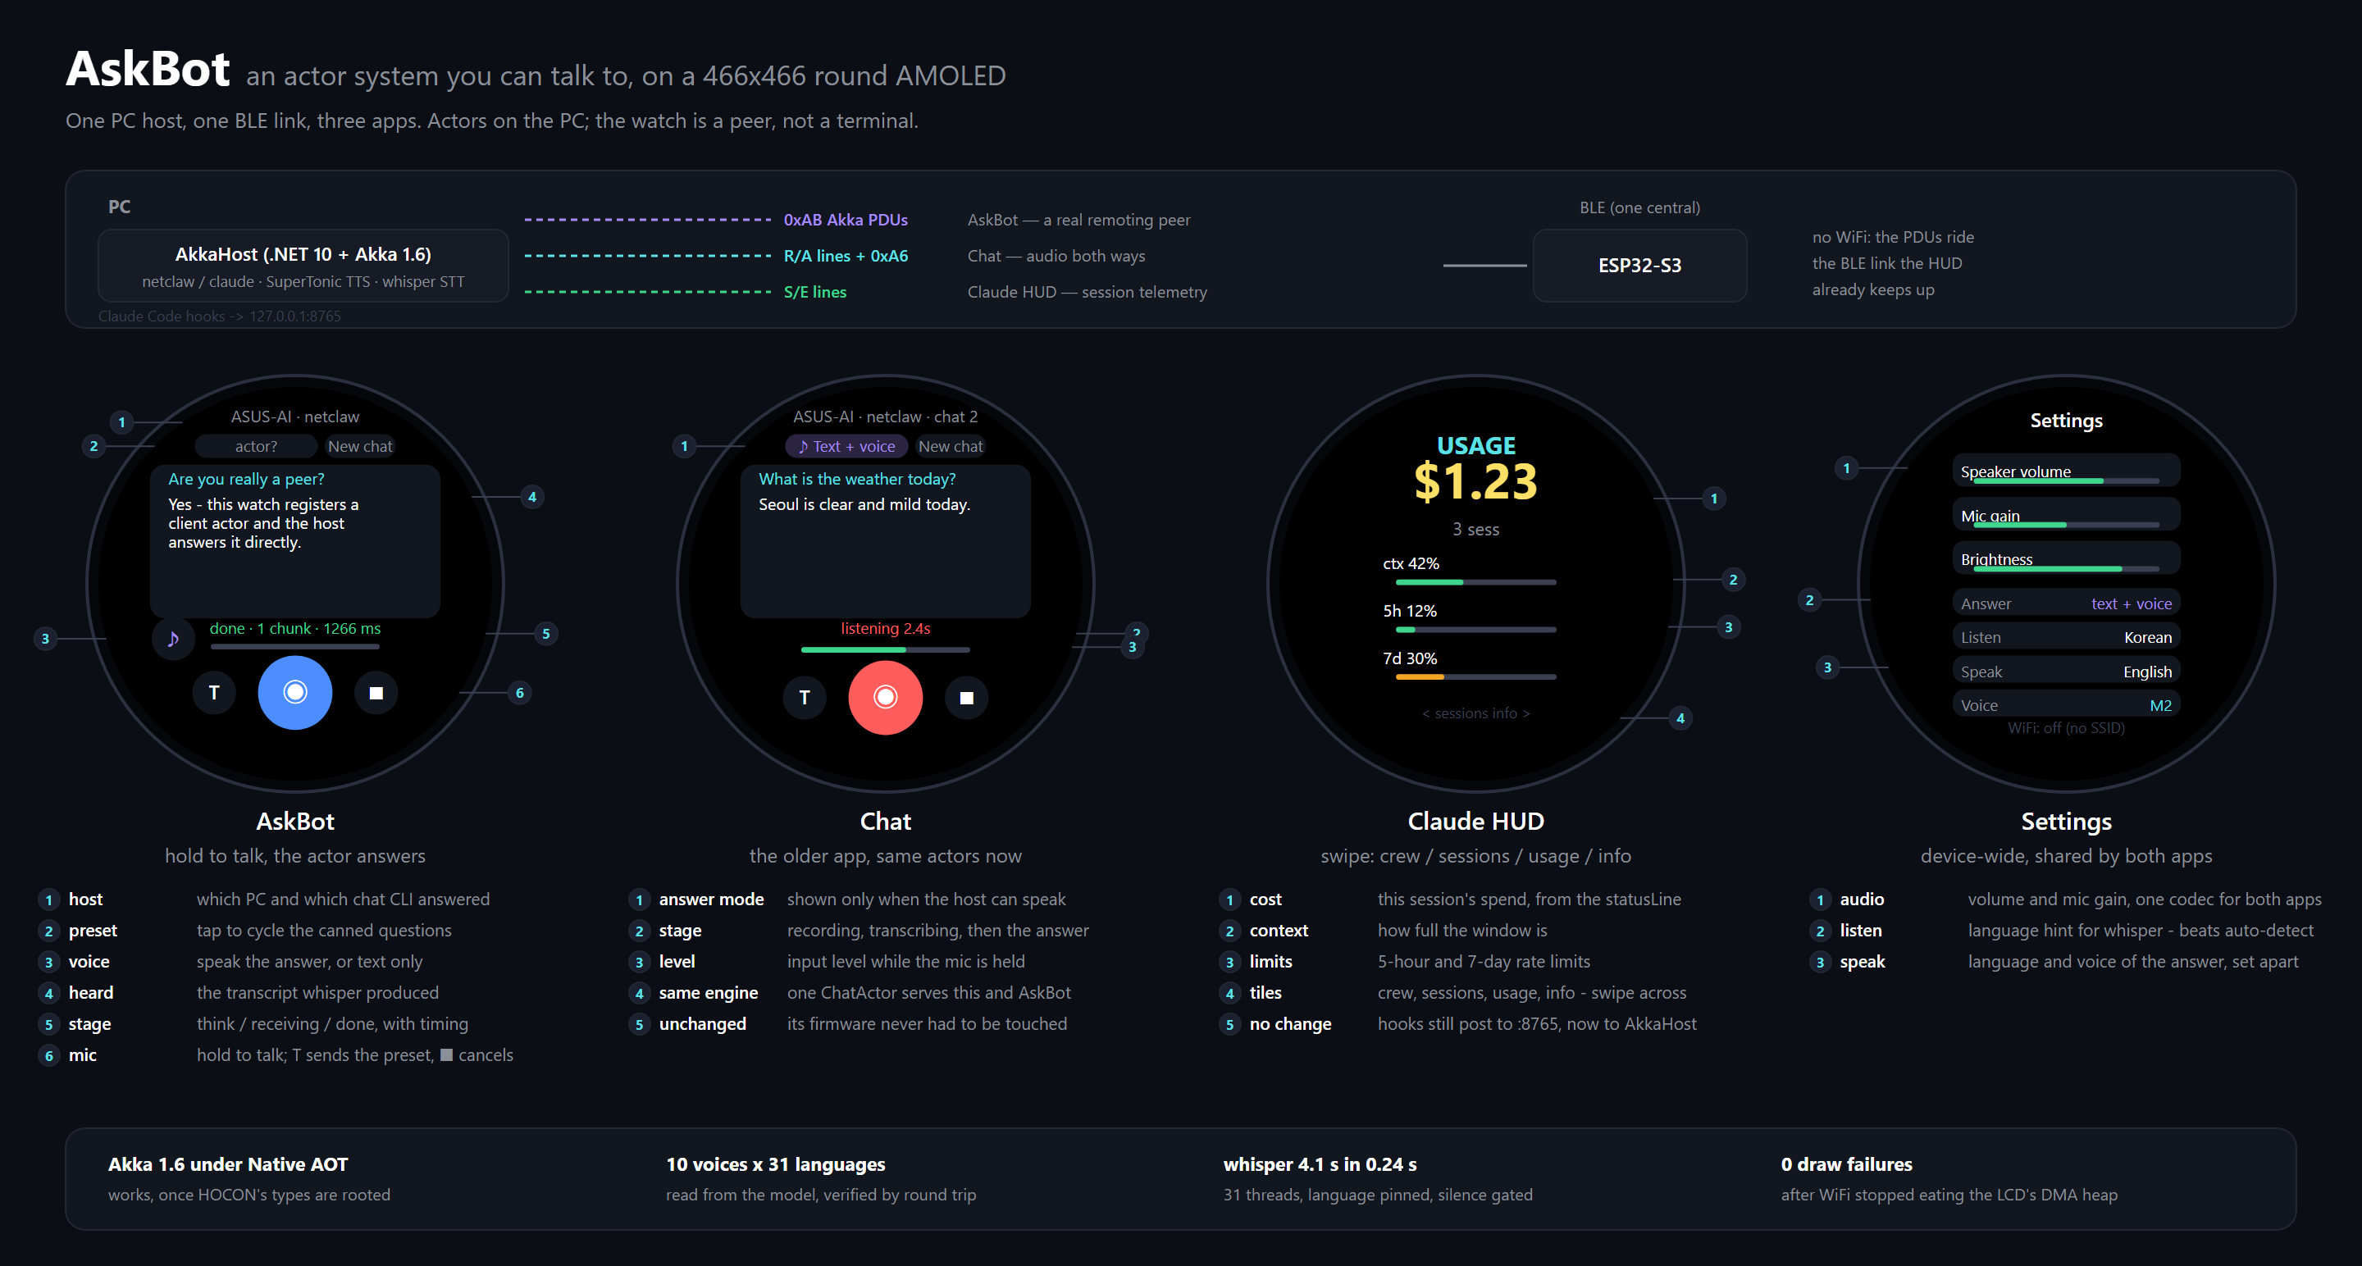Click the '$1.23' usage cost value
The width and height of the screenshot is (2362, 1266).
(1475, 482)
